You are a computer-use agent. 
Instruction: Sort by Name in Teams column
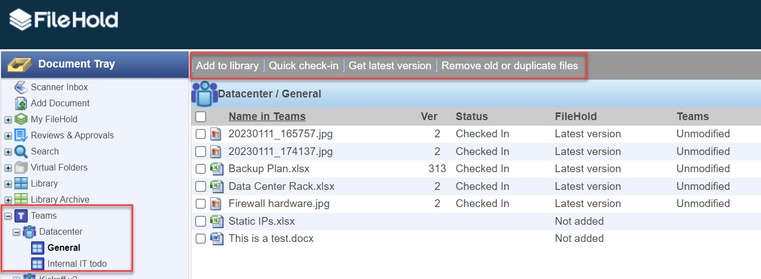click(x=267, y=117)
